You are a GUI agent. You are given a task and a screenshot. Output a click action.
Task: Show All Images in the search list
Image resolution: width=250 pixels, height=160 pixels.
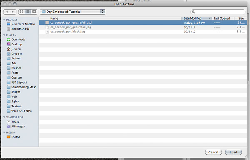(x=16, y=126)
